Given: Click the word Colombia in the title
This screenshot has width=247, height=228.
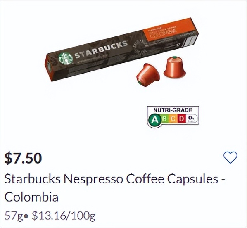Looking at the screenshot, I should pos(31,197).
